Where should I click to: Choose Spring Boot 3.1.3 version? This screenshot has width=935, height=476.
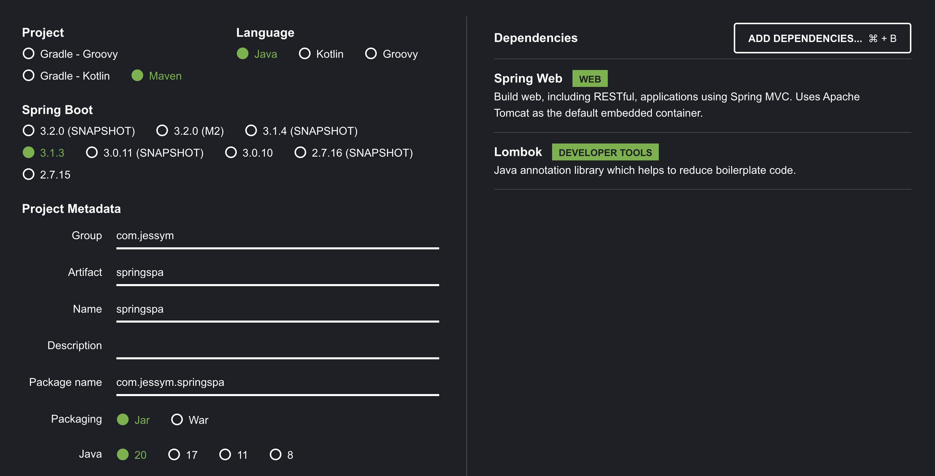coord(43,153)
